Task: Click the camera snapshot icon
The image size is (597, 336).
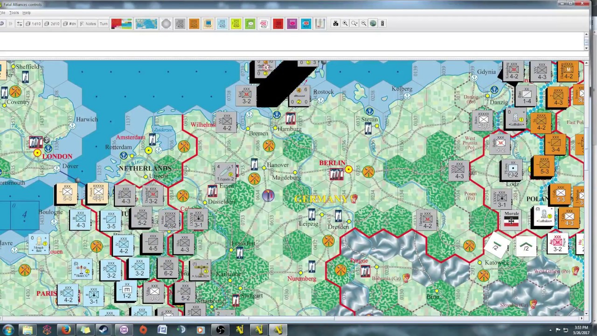Action: pyautogui.click(x=335, y=23)
